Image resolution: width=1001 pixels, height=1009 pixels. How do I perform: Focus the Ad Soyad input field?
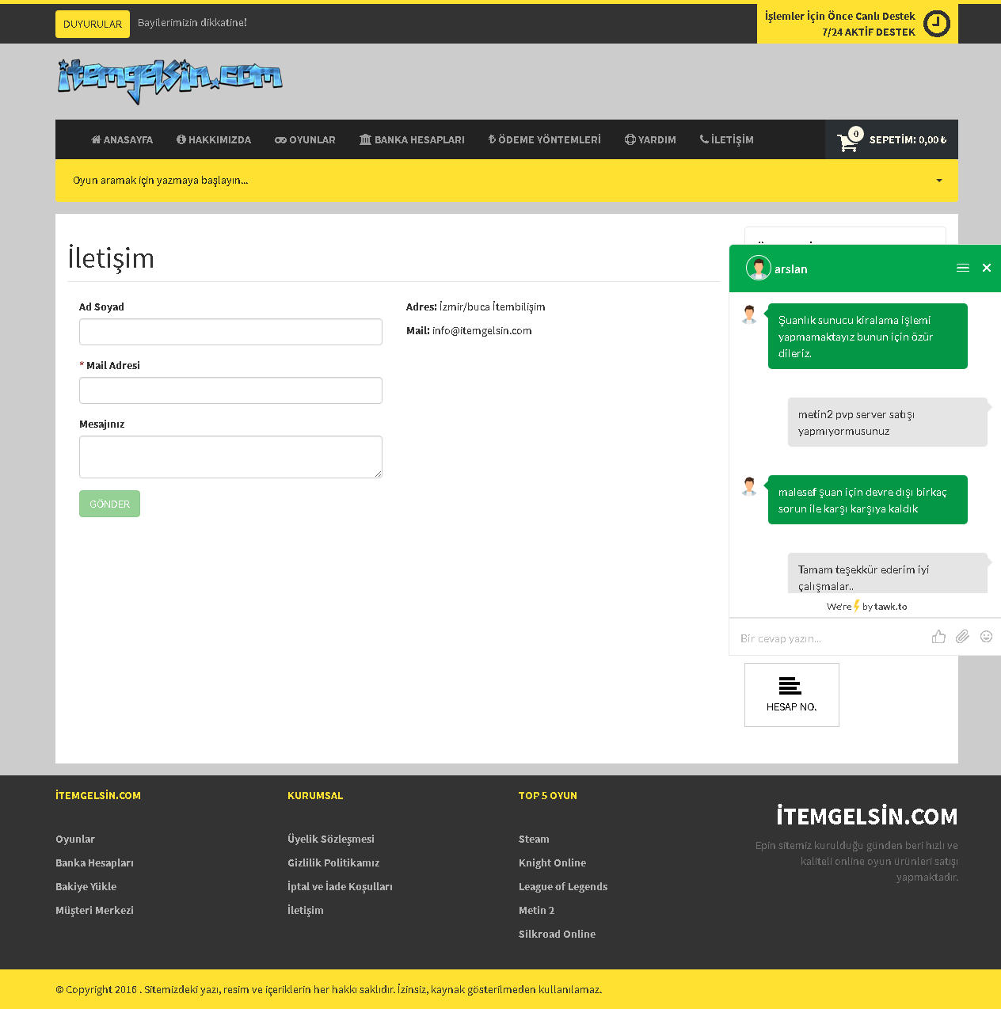[230, 332]
